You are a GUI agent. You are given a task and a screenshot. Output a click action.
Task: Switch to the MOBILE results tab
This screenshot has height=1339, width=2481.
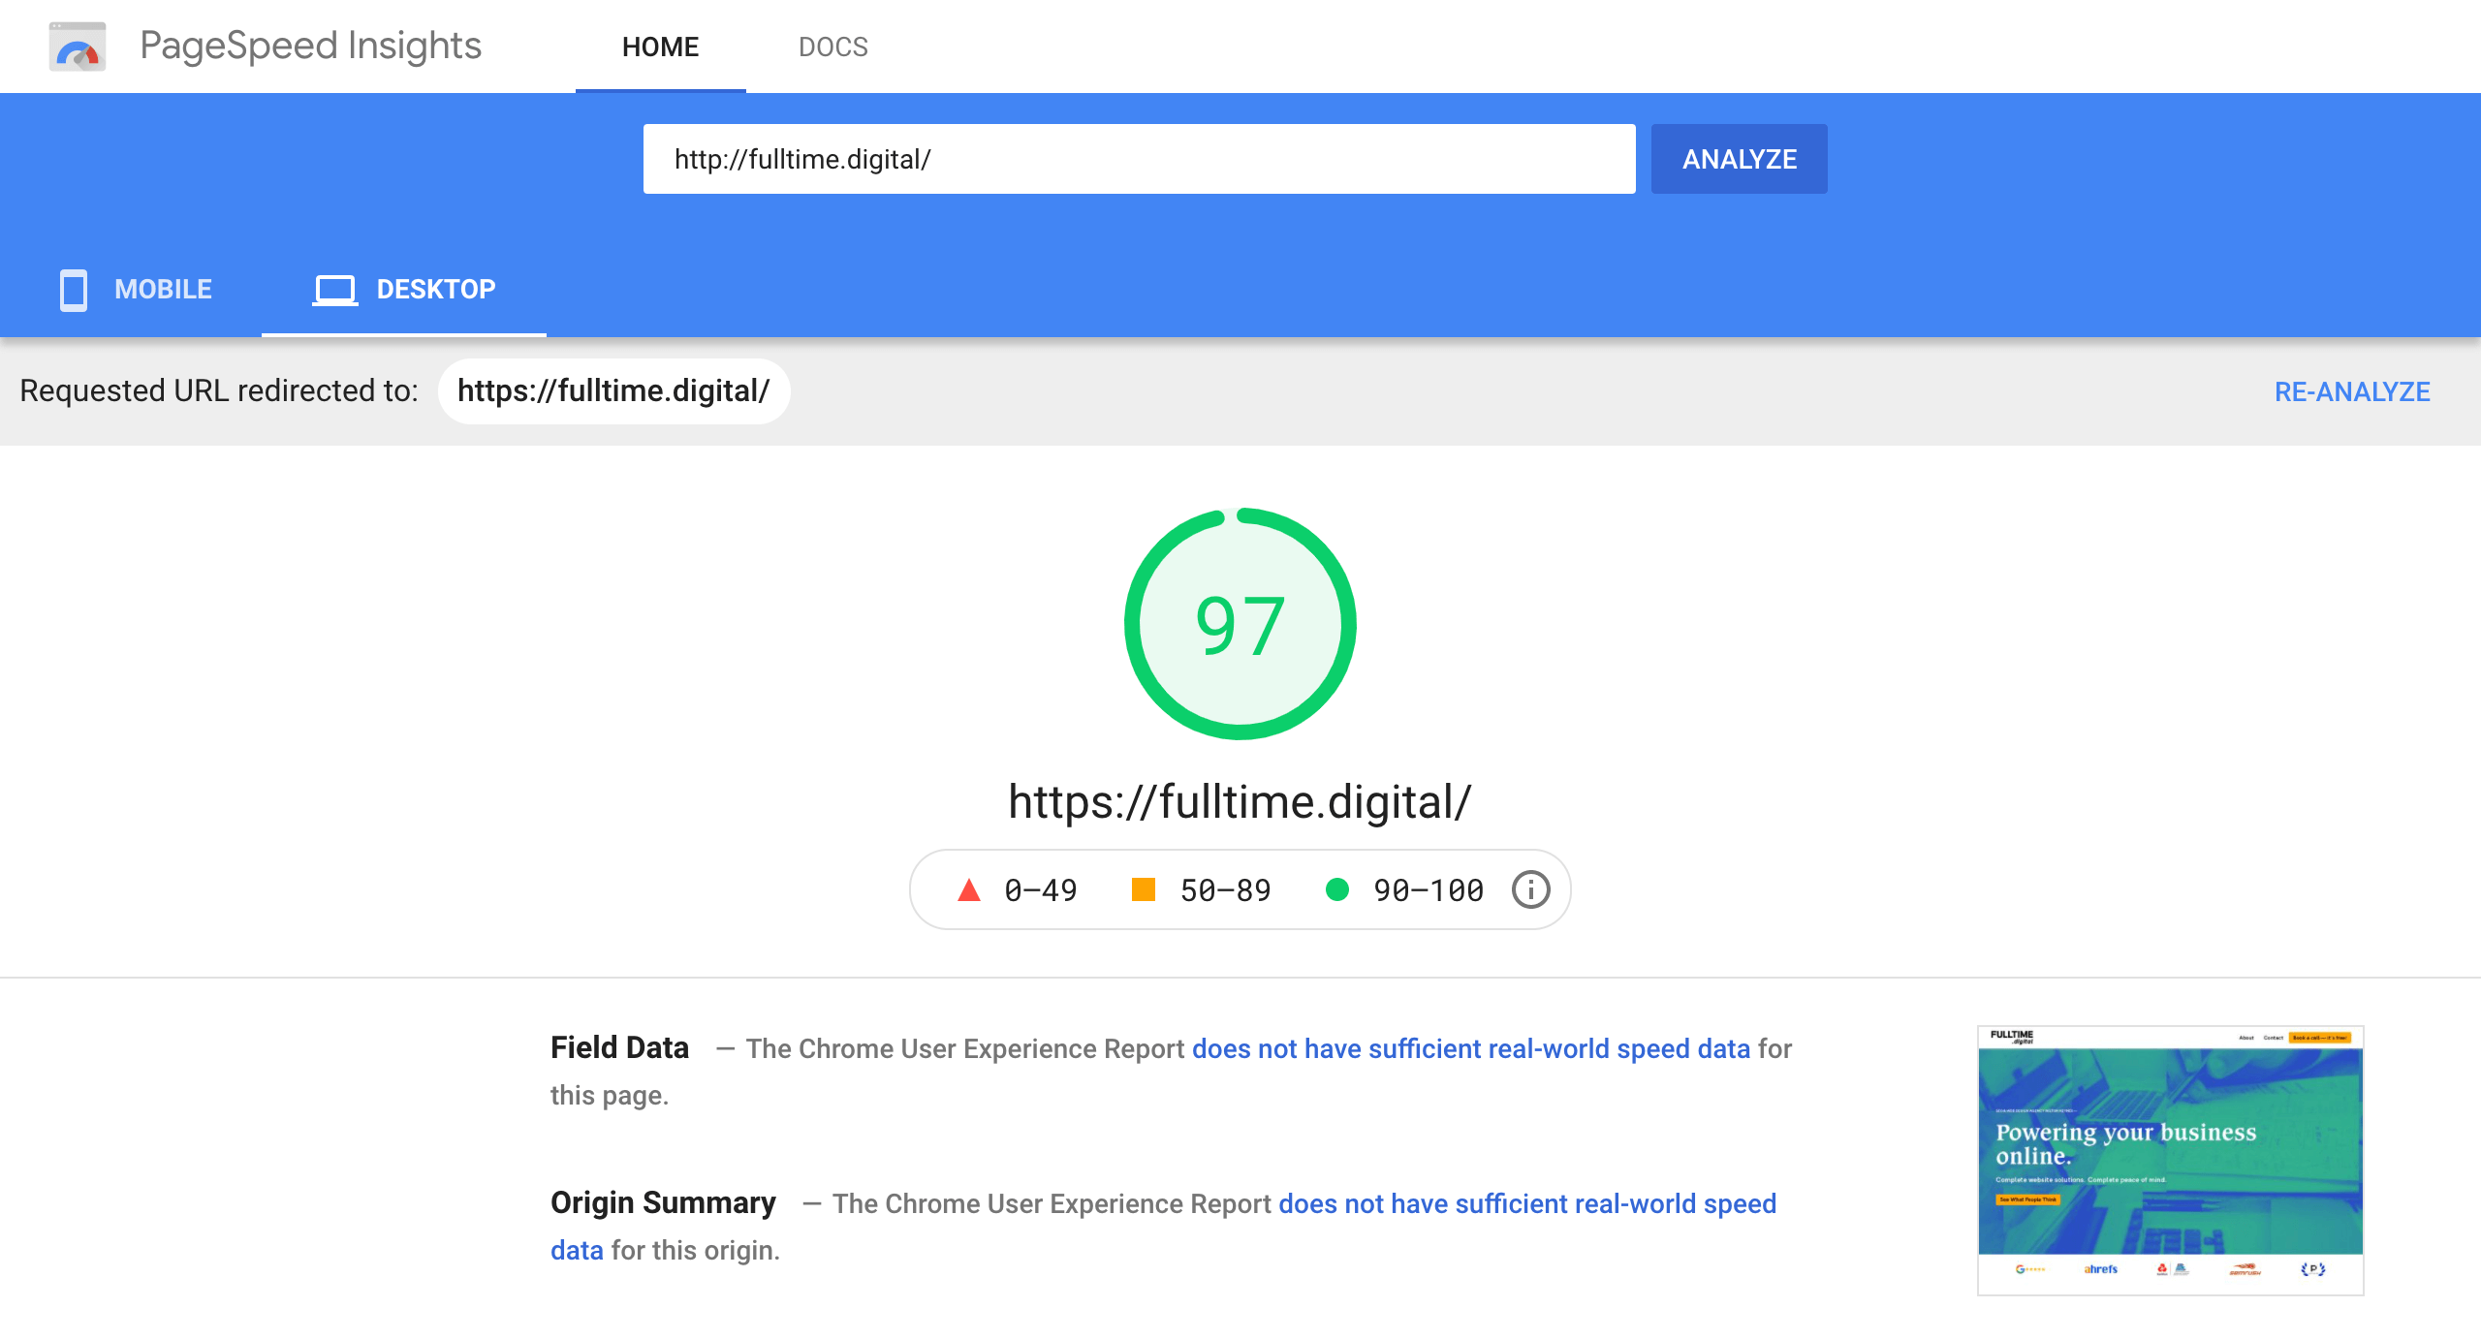(163, 290)
